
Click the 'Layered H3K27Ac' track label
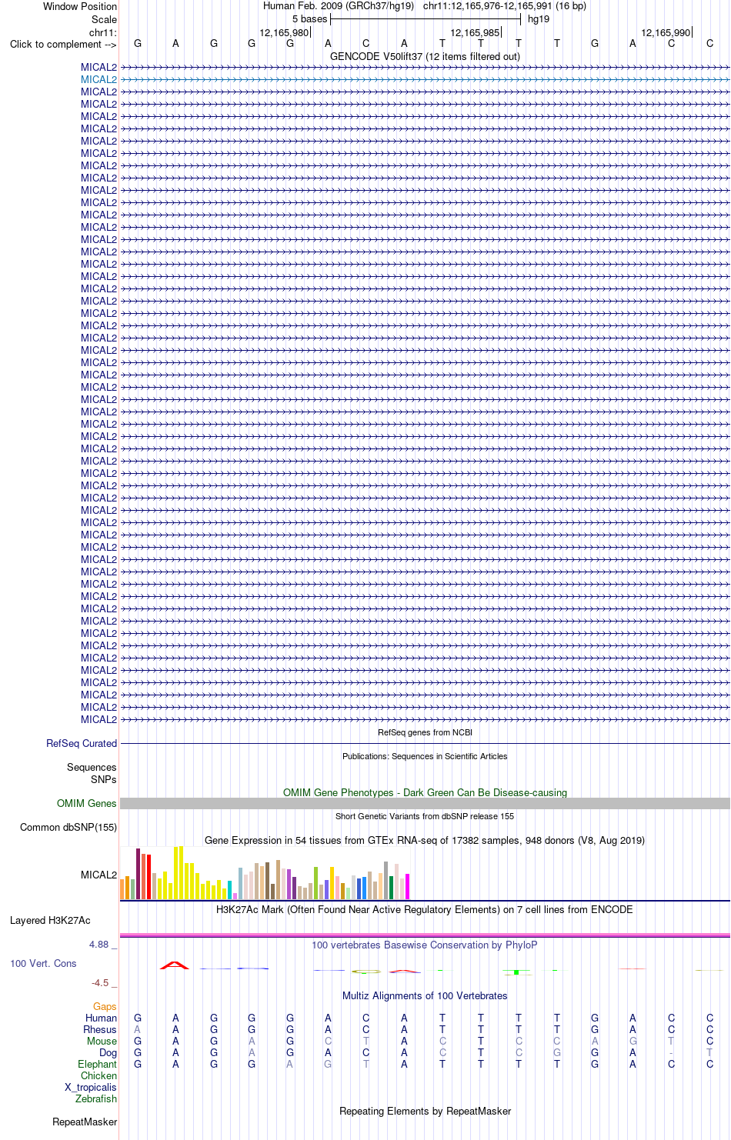50,920
